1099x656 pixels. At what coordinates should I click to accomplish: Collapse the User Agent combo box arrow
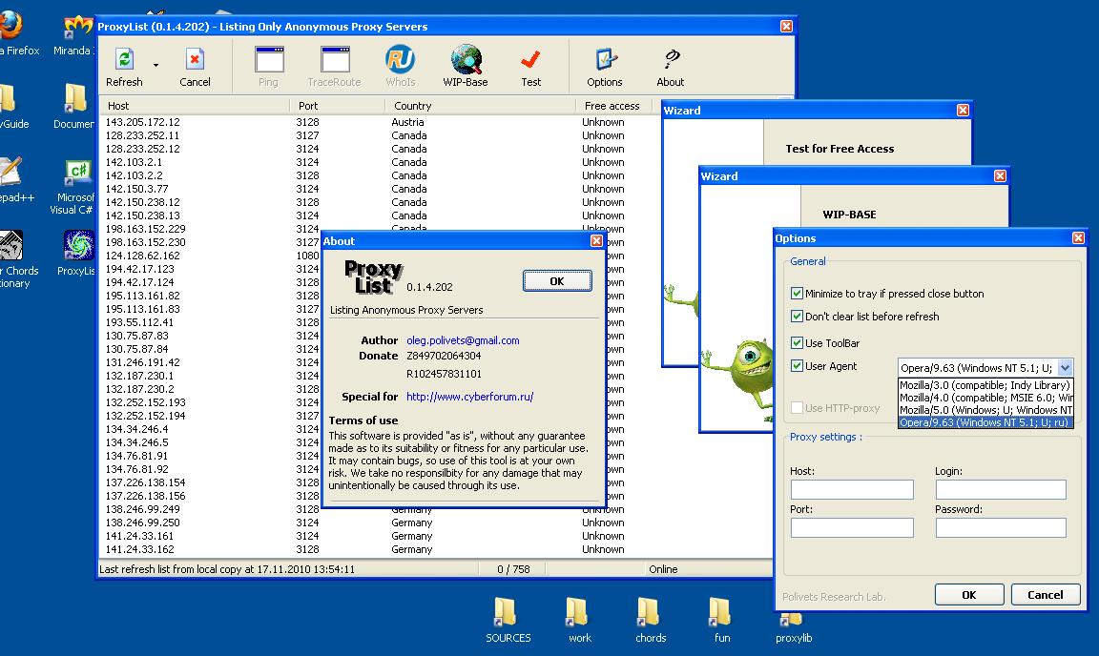click(1066, 368)
